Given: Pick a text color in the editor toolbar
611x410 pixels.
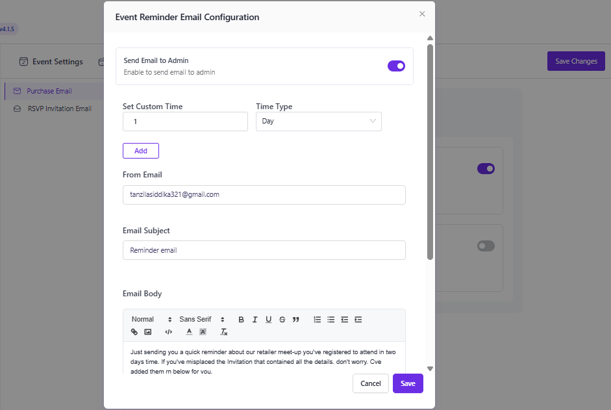Looking at the screenshot, I should pos(189,332).
